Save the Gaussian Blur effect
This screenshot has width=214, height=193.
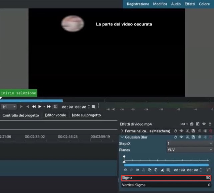[x=193, y=137]
